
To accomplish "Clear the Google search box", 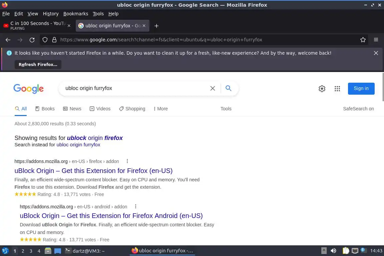I will 213,88.
